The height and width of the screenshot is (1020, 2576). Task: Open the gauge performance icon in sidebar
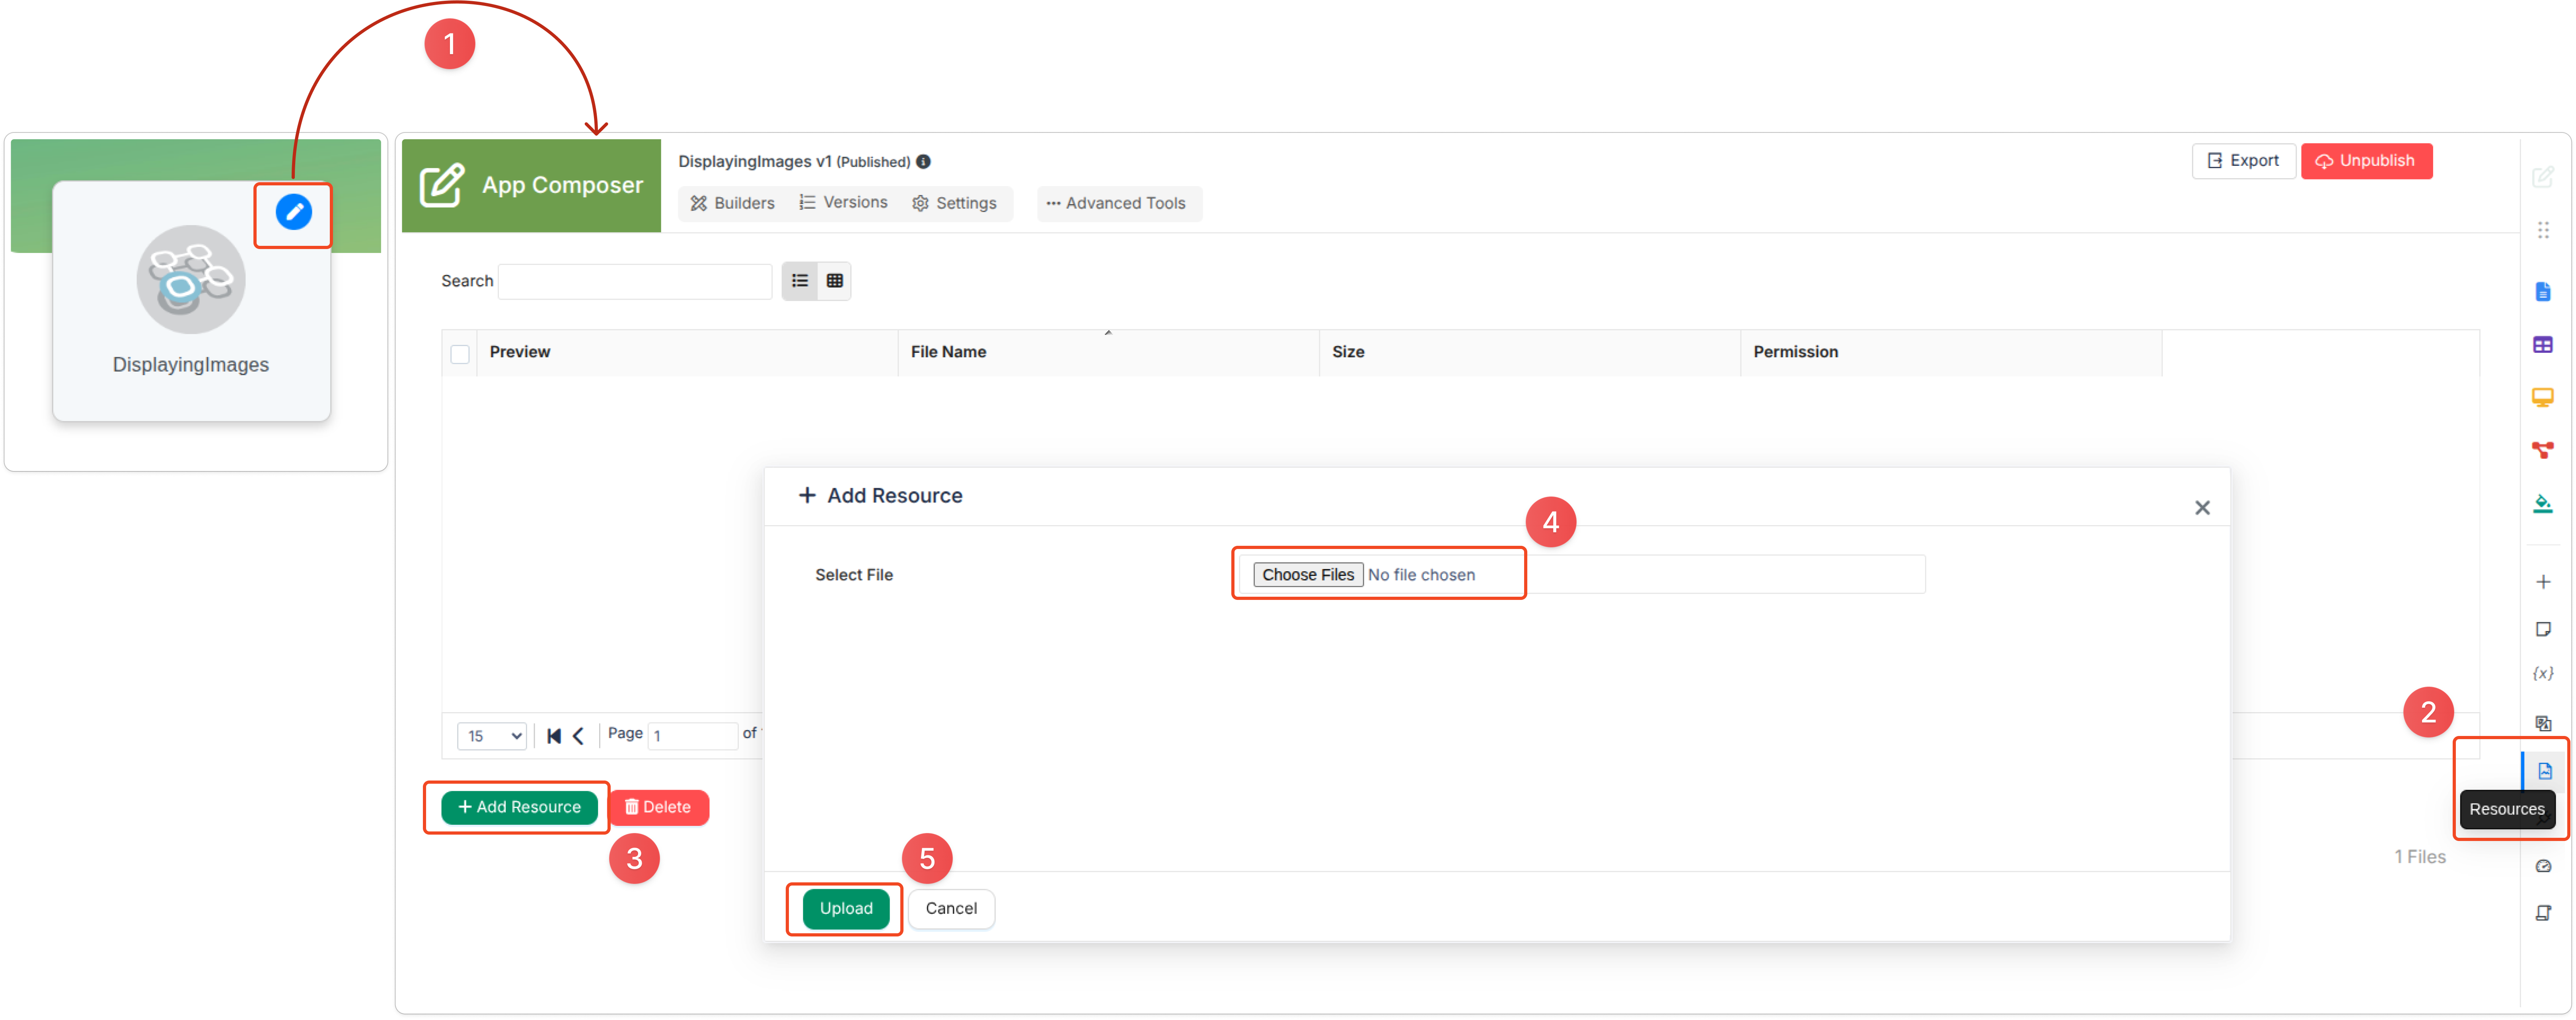click(2542, 866)
